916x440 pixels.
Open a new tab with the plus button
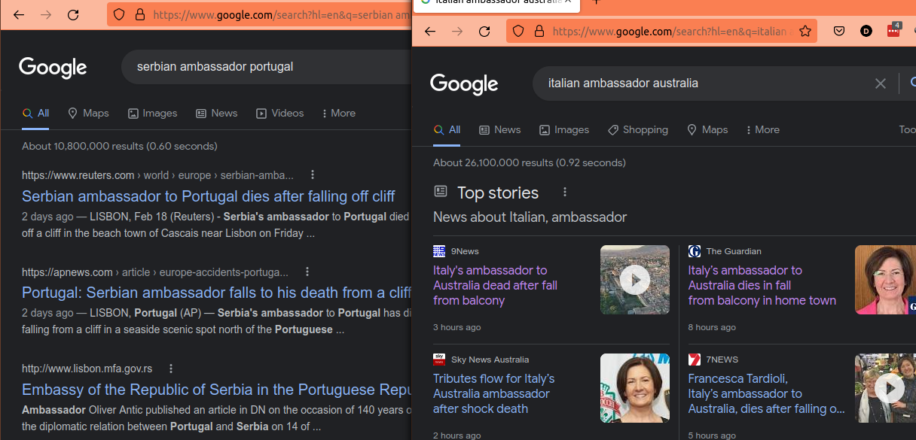coord(596,2)
